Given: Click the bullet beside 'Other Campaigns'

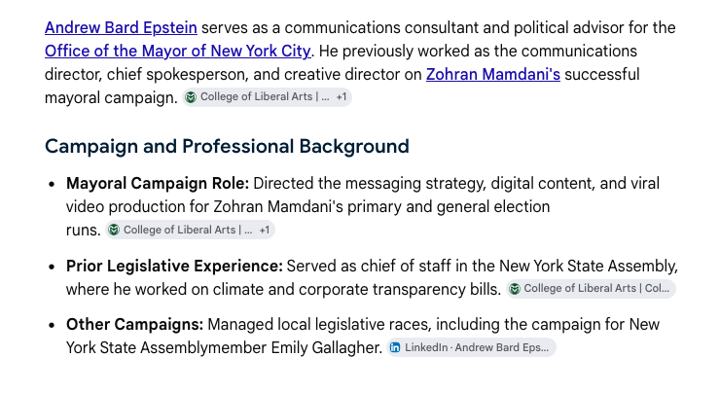Looking at the screenshot, I should [x=52, y=325].
